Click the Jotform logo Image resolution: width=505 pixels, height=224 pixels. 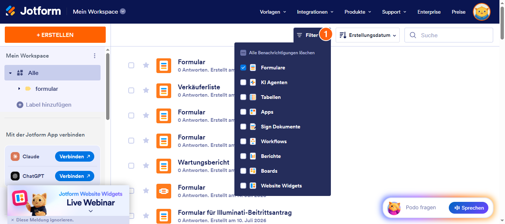(x=33, y=11)
